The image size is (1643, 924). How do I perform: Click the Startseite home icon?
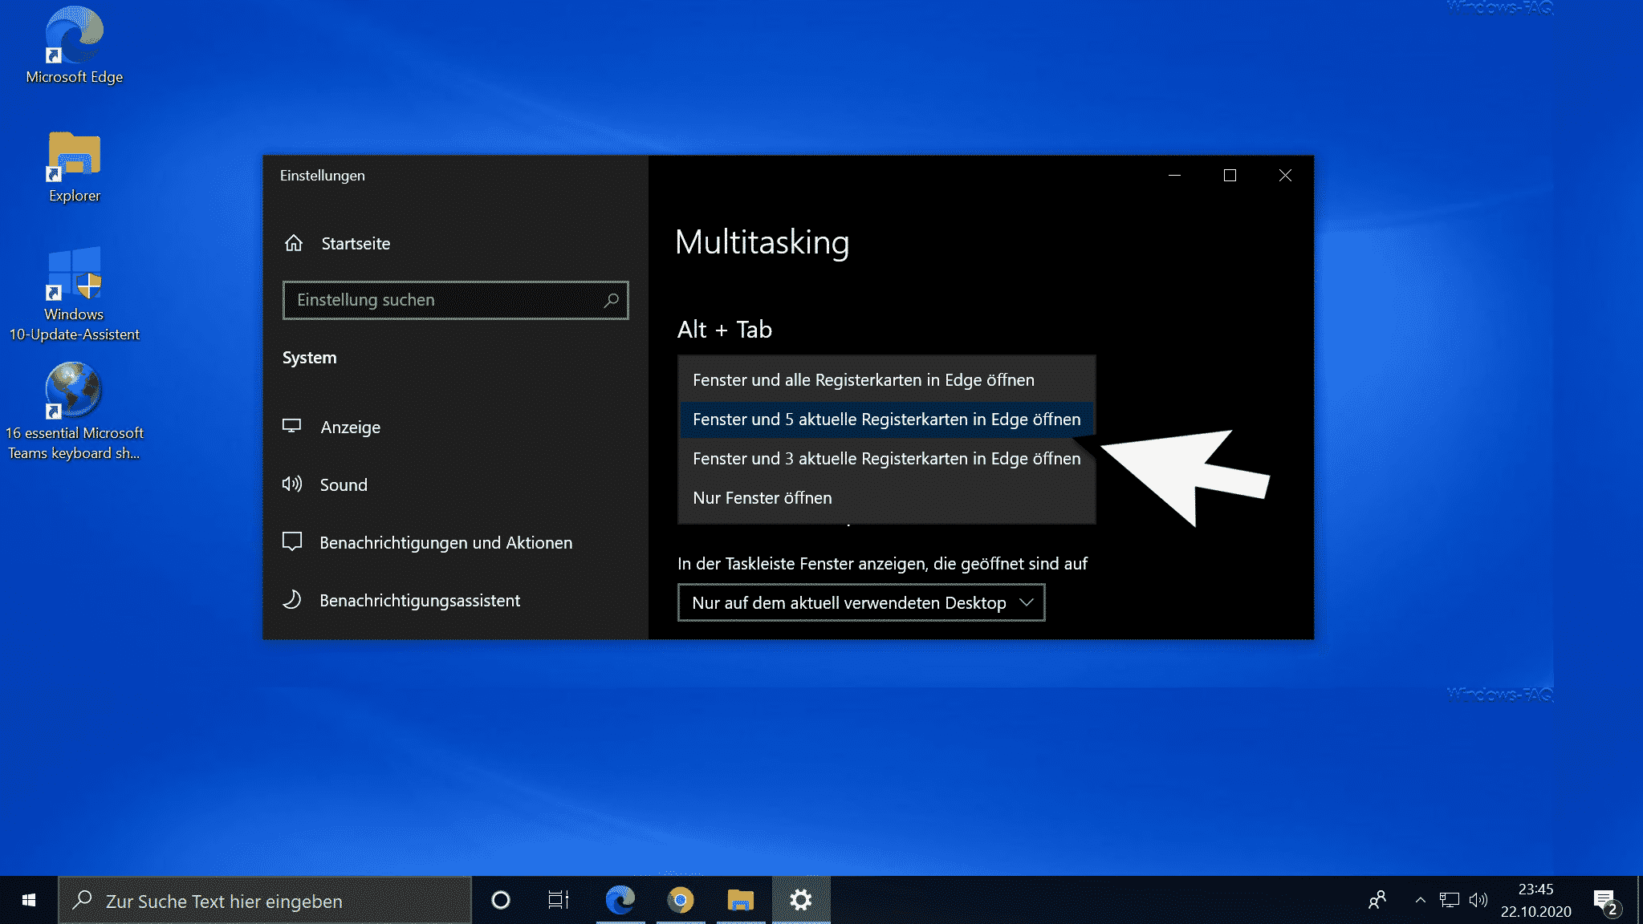click(x=294, y=243)
